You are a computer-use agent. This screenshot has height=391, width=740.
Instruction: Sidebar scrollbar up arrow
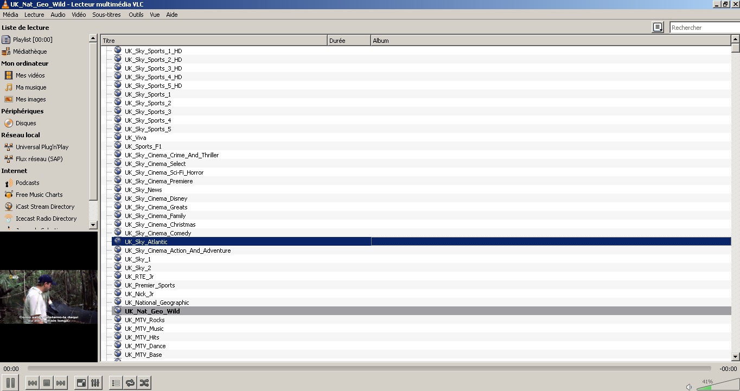(x=93, y=39)
